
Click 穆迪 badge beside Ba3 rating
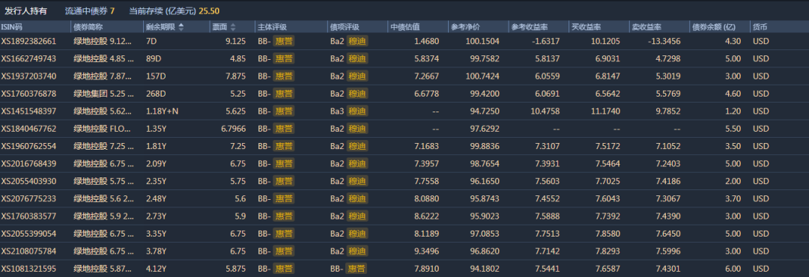point(358,111)
